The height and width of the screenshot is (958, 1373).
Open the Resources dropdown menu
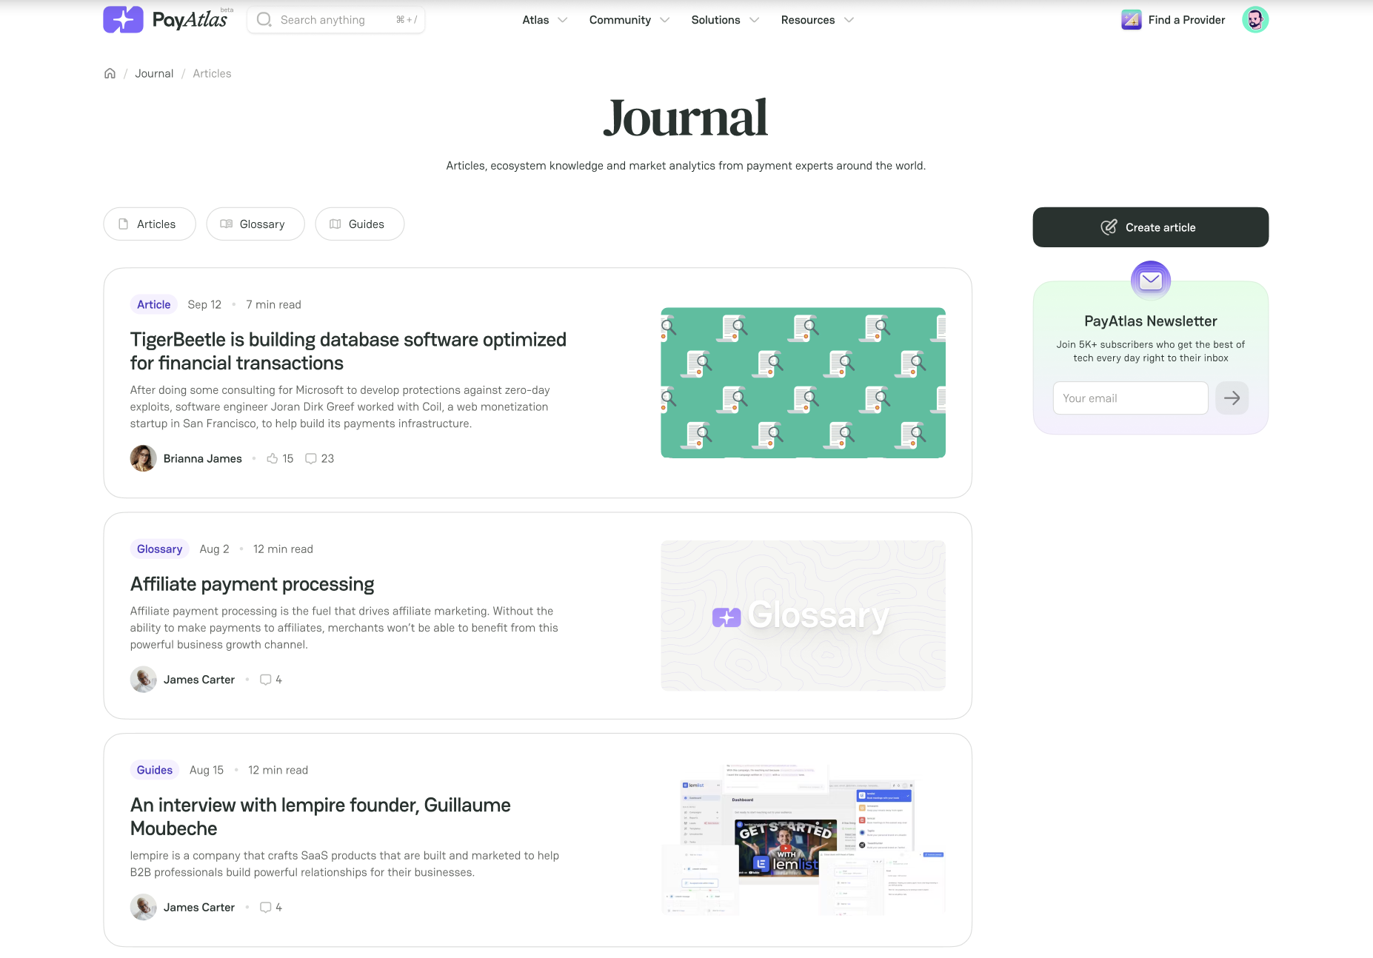click(817, 20)
